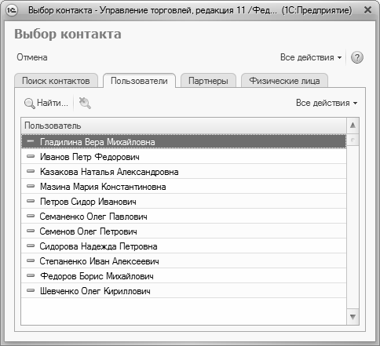
Task: Click the cancel search icon
Action: coord(85,103)
